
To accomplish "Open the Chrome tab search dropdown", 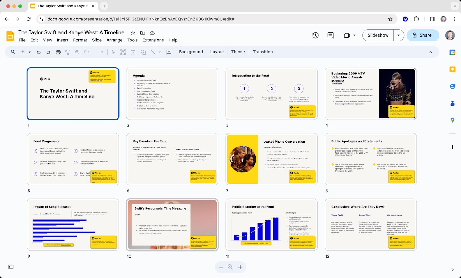I will (455, 6).
